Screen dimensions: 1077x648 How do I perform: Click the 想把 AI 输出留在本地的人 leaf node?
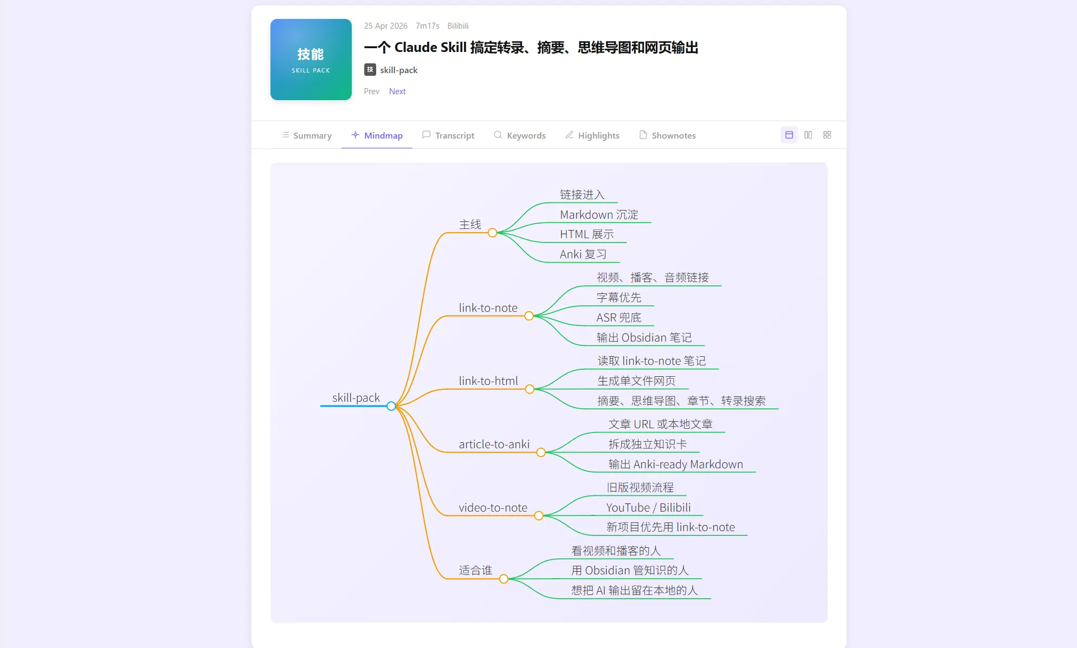click(x=635, y=591)
